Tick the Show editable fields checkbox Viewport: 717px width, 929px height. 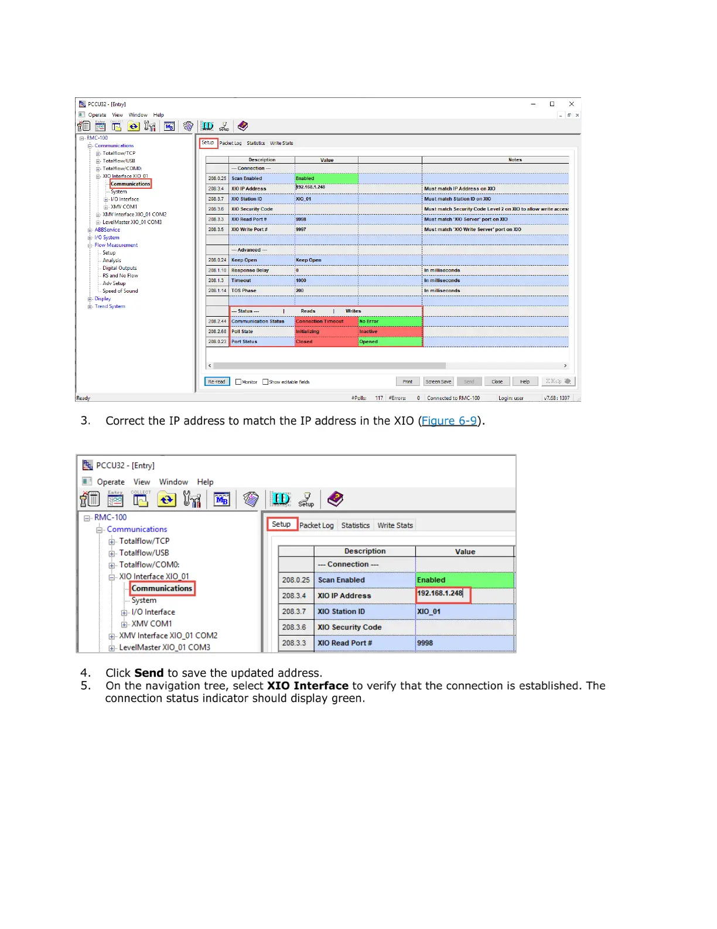[x=265, y=382]
